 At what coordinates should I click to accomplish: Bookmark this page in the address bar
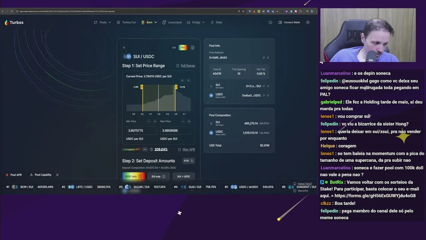(x=243, y=11)
